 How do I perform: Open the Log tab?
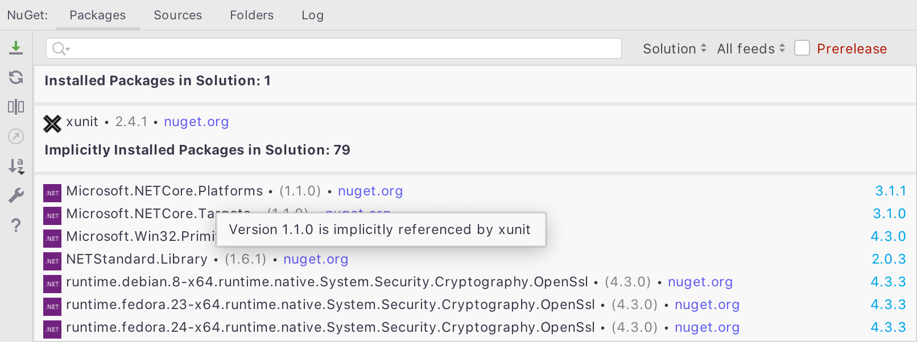click(313, 15)
